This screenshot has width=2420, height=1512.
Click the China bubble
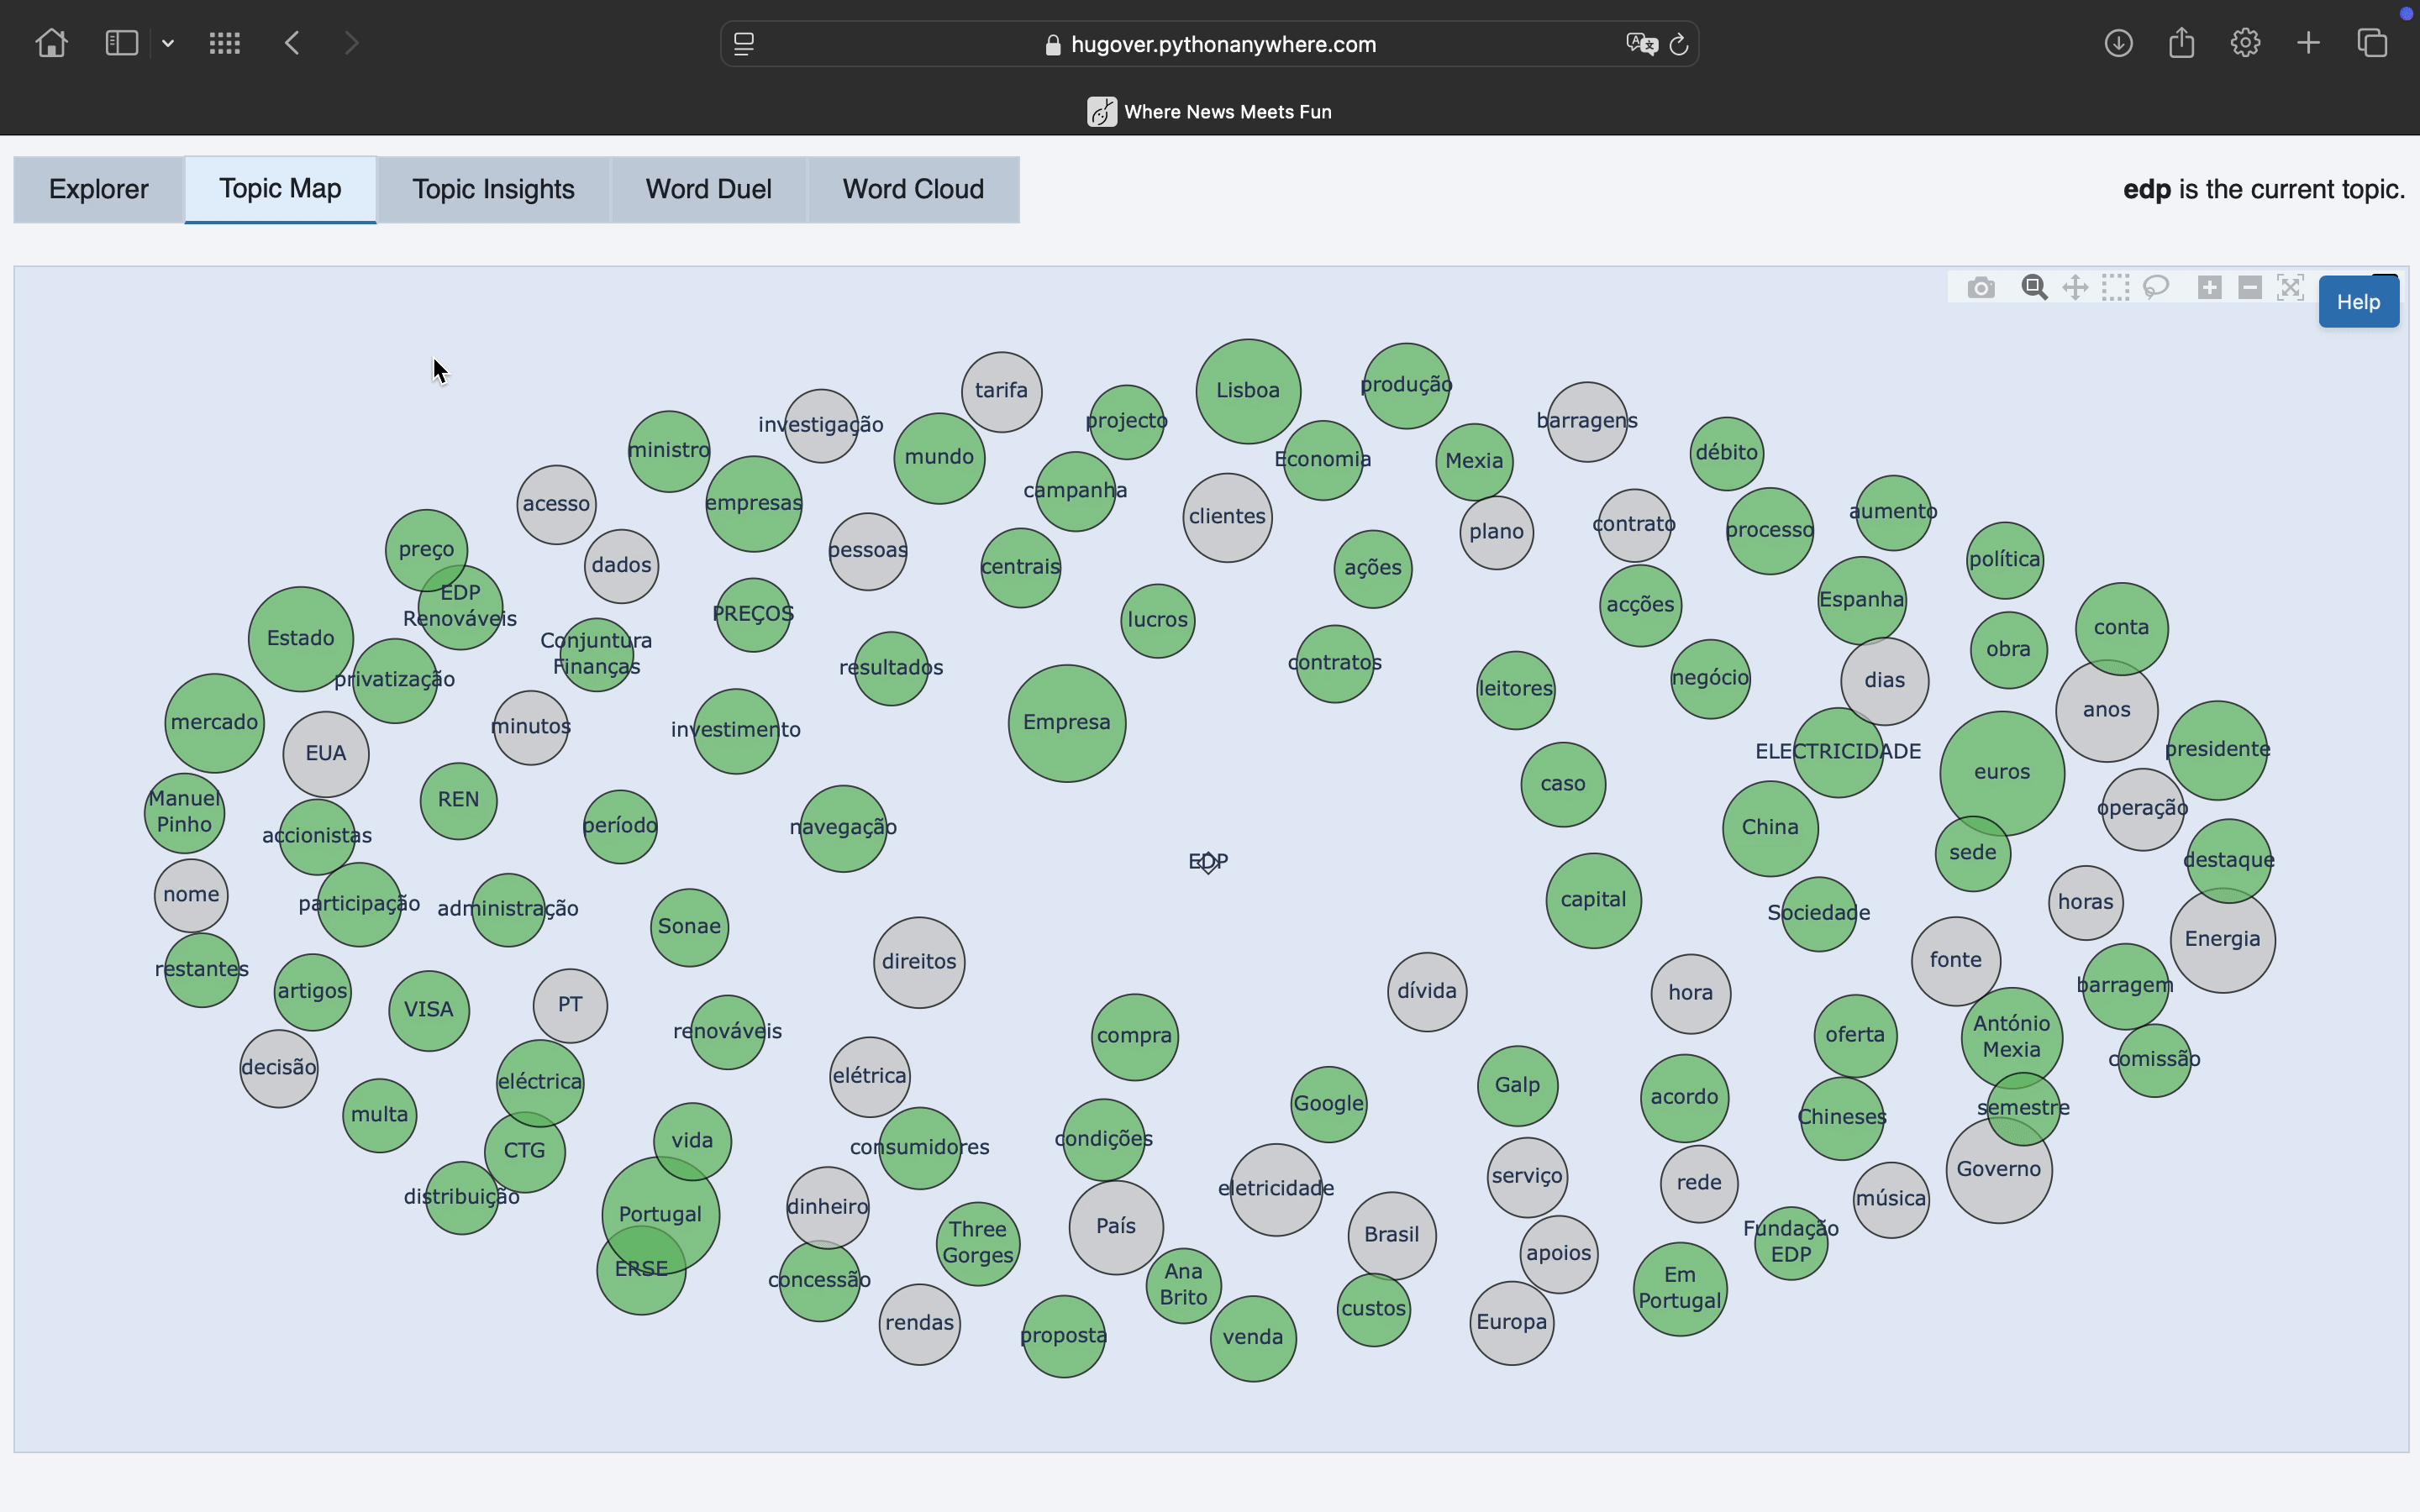click(1770, 828)
